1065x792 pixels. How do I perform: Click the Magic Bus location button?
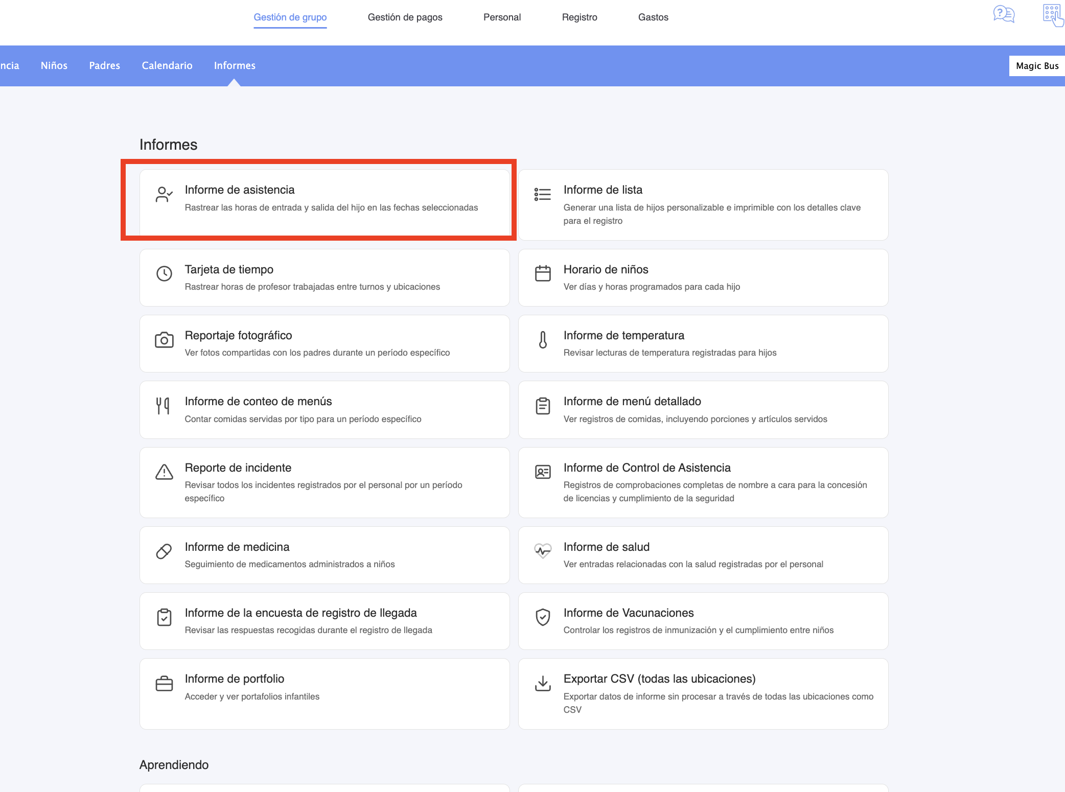point(1037,66)
